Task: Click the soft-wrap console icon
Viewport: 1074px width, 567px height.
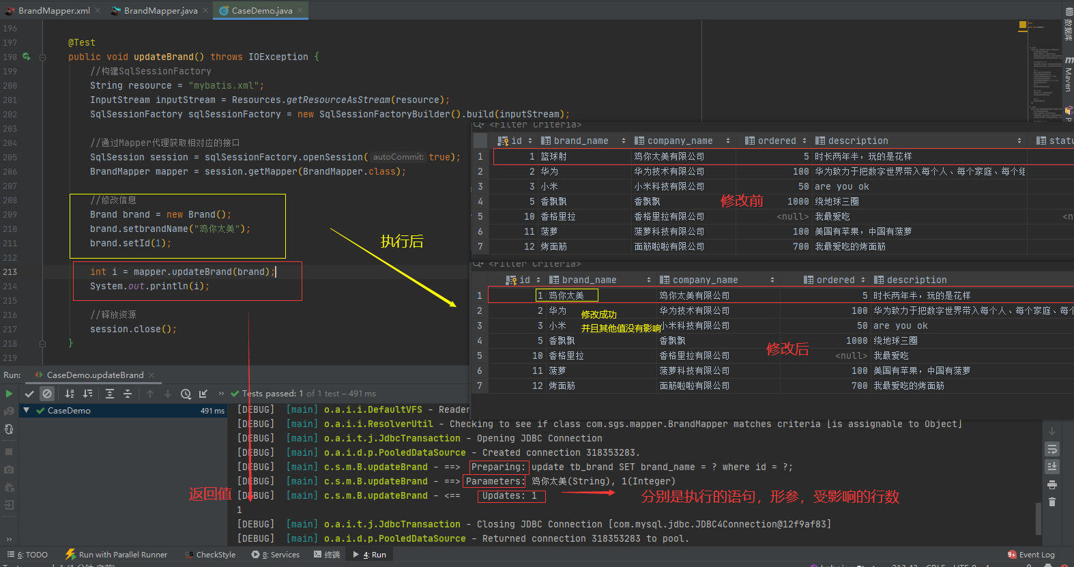Action: (1052, 450)
